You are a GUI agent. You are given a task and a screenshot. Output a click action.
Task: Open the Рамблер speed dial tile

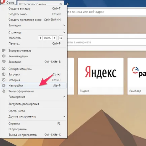tap(137, 76)
